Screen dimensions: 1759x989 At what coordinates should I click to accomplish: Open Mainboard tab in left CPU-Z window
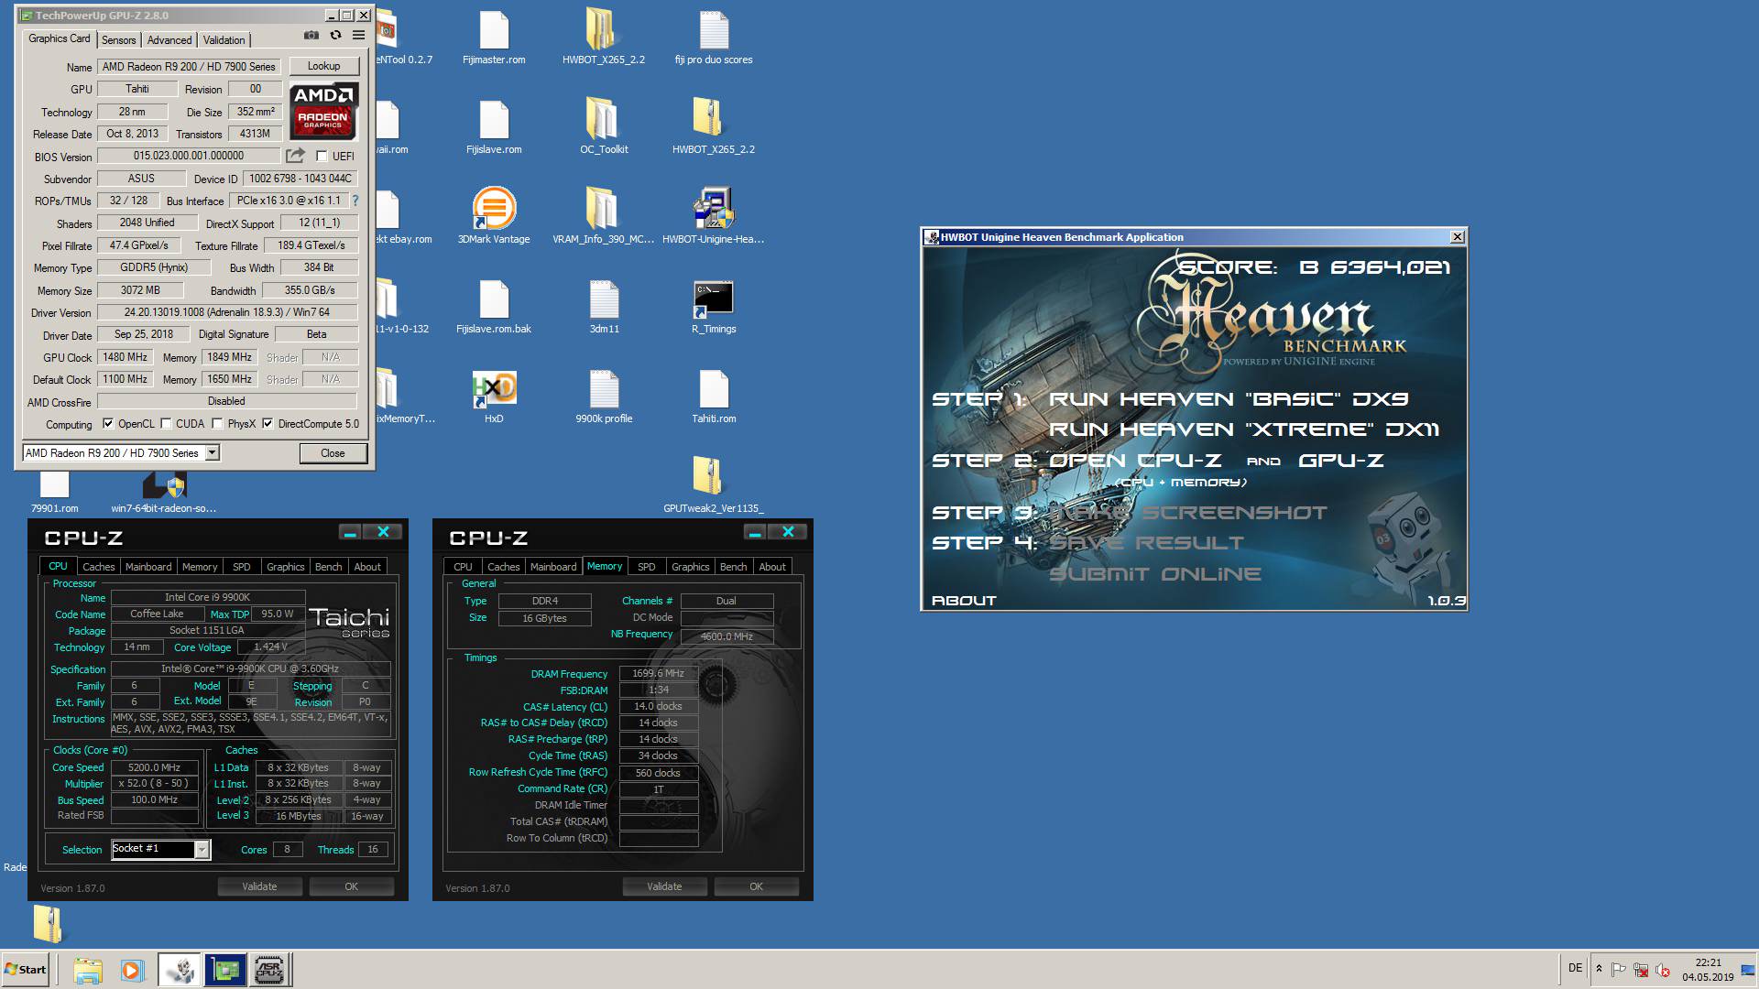point(148,567)
